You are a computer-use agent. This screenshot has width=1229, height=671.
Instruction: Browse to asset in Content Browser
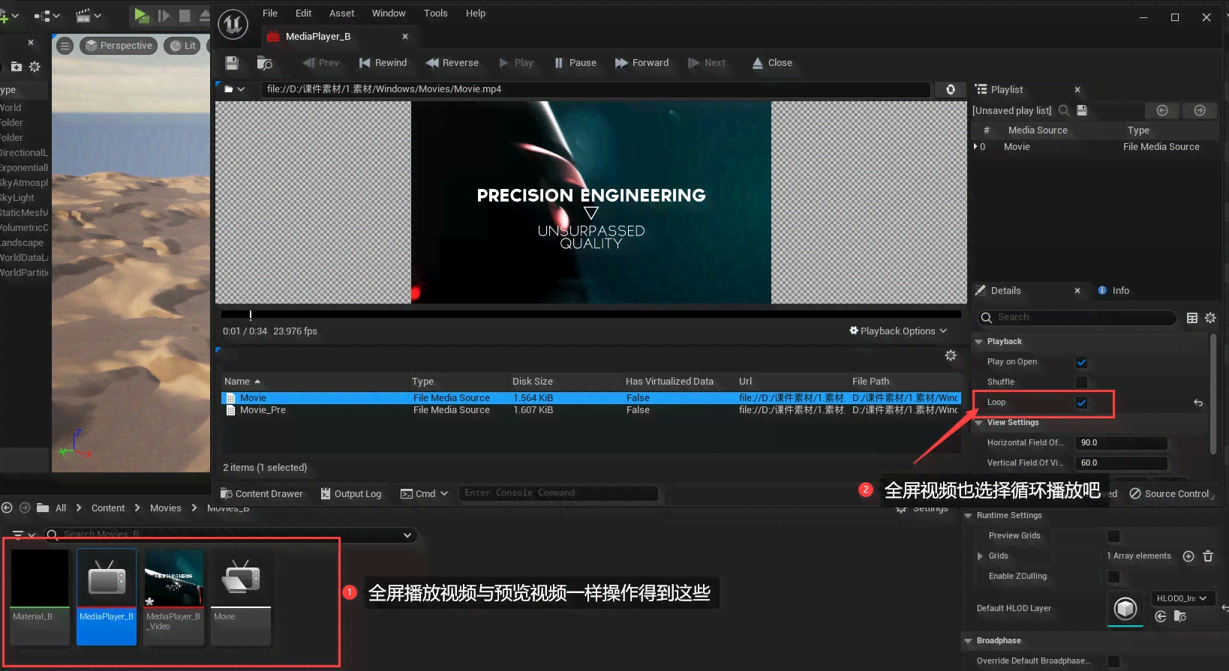[x=264, y=63]
